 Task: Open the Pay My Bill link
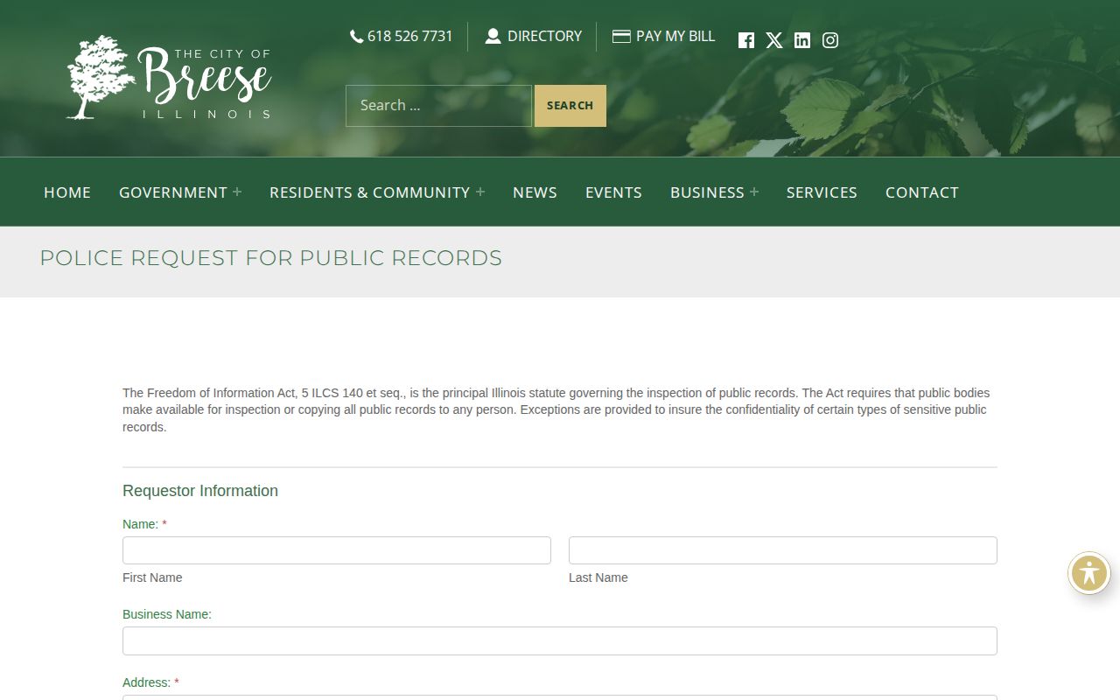664,37
